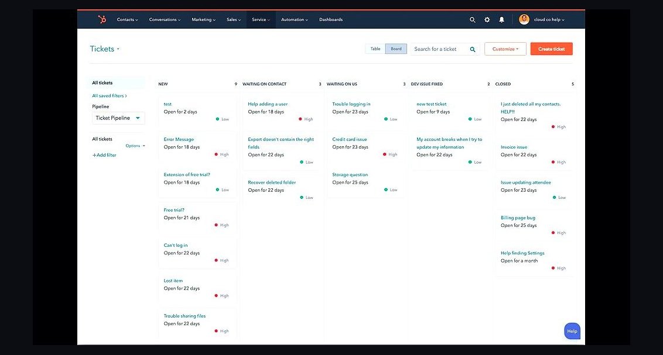Expand the cloud co help account menu
Screen dimensions: 663x355
pyautogui.click(x=549, y=20)
